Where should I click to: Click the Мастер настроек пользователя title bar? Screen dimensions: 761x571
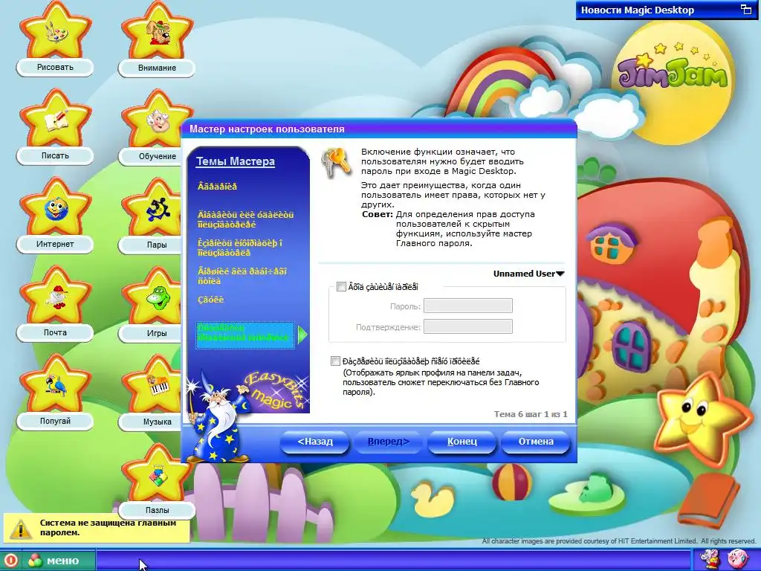(x=378, y=129)
